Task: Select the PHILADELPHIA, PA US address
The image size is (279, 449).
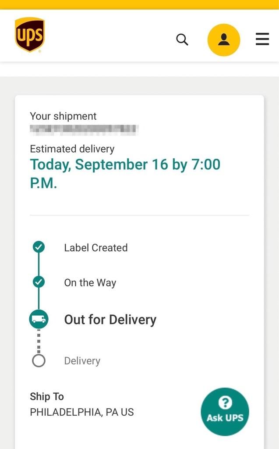Action: pos(82,412)
